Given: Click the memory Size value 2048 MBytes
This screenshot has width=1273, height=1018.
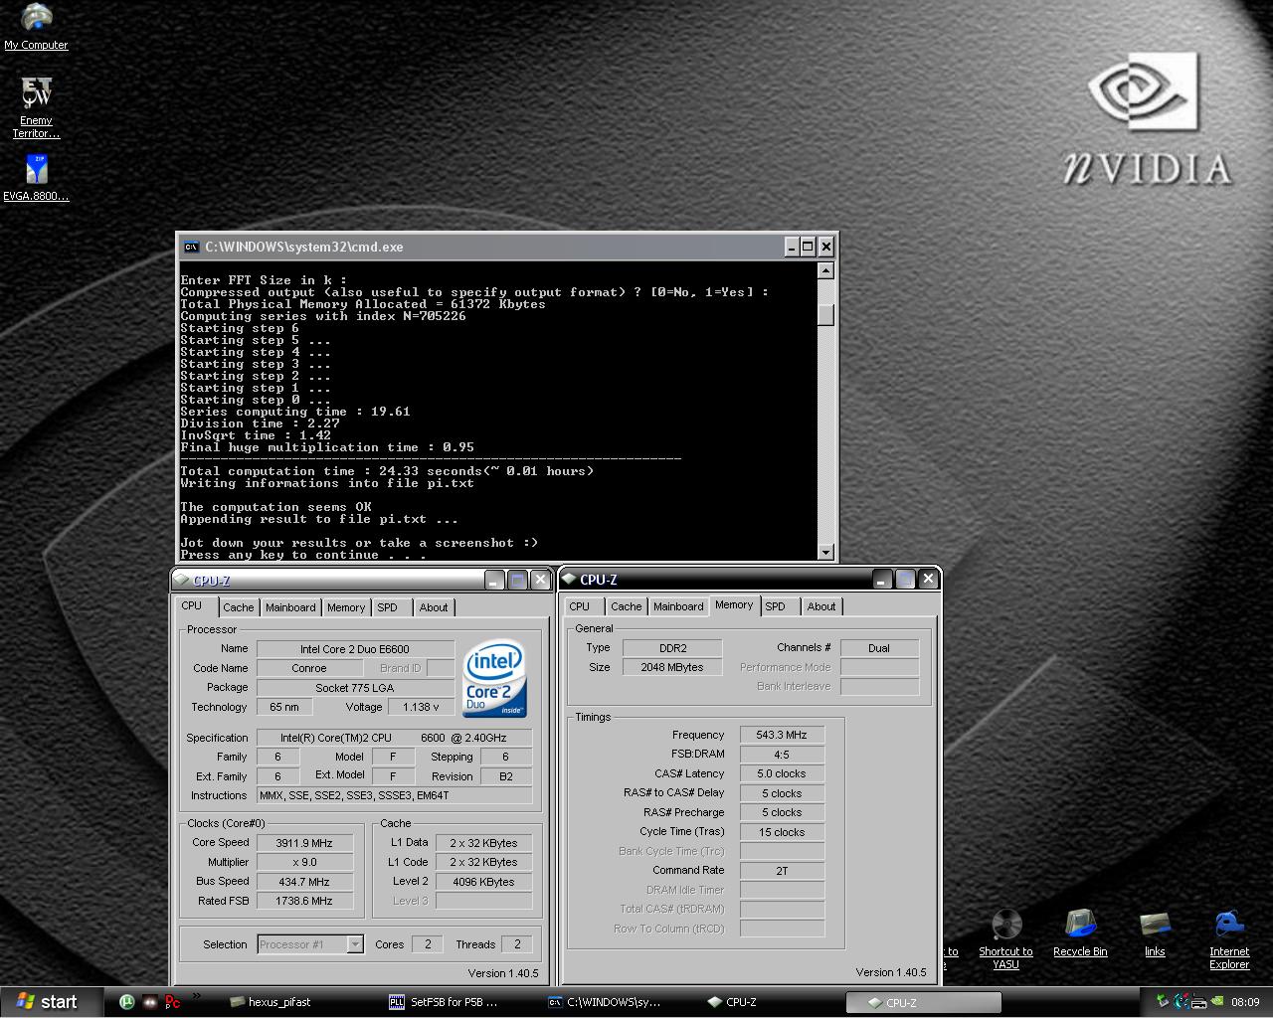Looking at the screenshot, I should coord(672,667).
